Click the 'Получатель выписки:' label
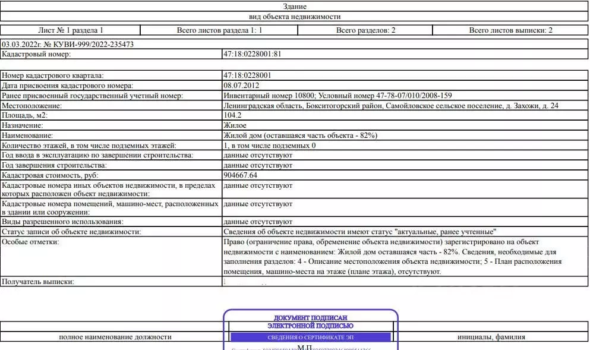Screen dimensions: 590x350 coord(38,282)
